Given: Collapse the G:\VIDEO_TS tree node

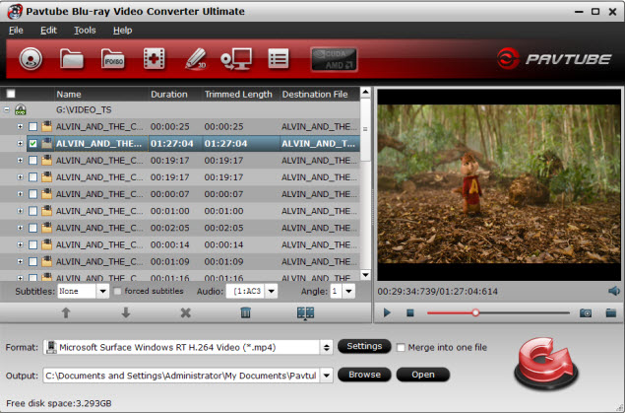Looking at the screenshot, I should (7, 109).
